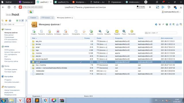Select the email folder row
184x103 pixels.
point(106,47)
